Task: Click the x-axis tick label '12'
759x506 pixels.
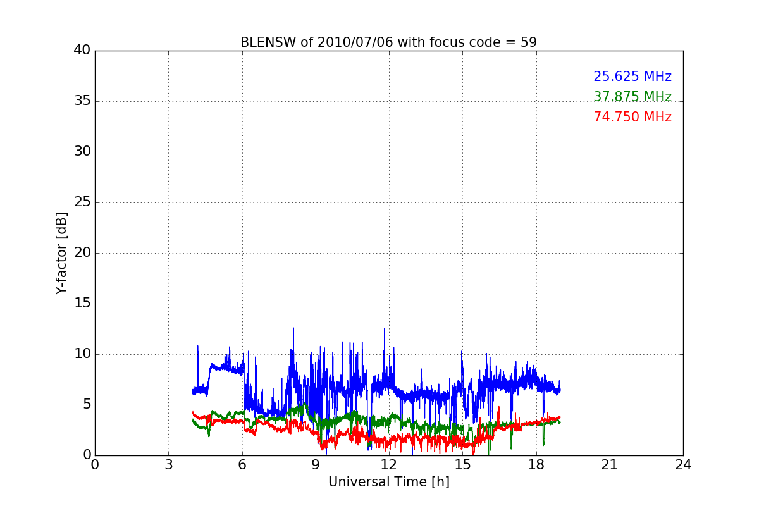Action: click(x=389, y=465)
